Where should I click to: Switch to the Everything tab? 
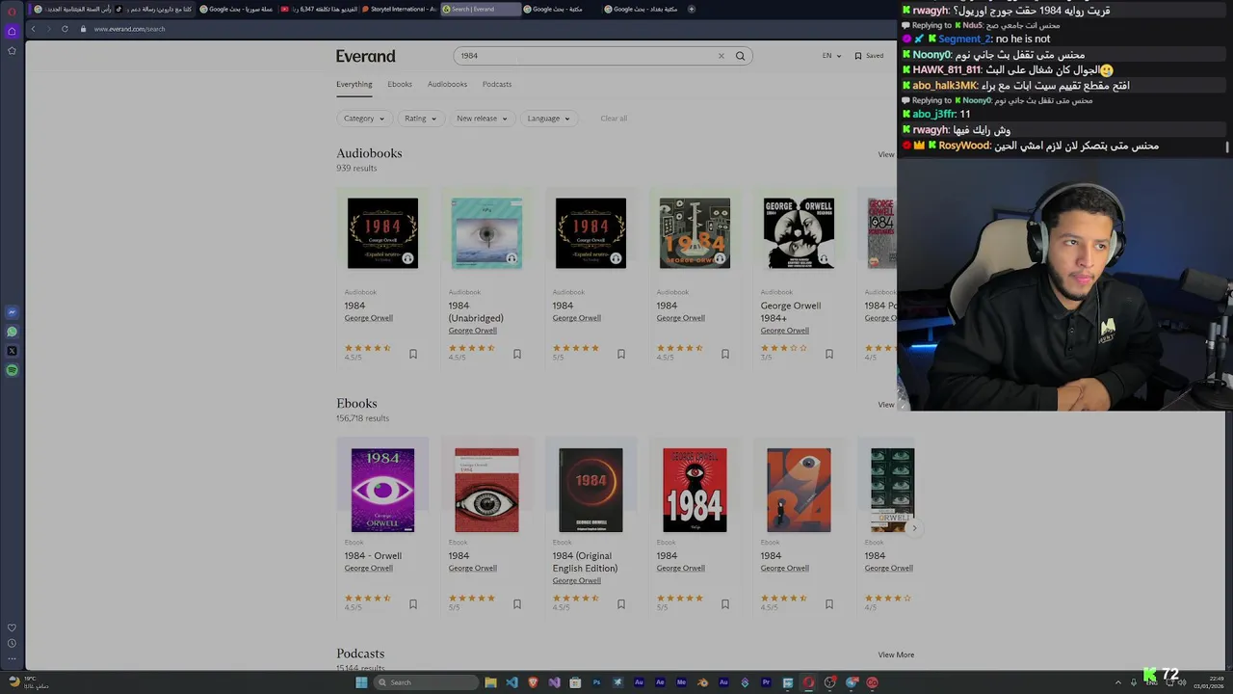point(354,84)
